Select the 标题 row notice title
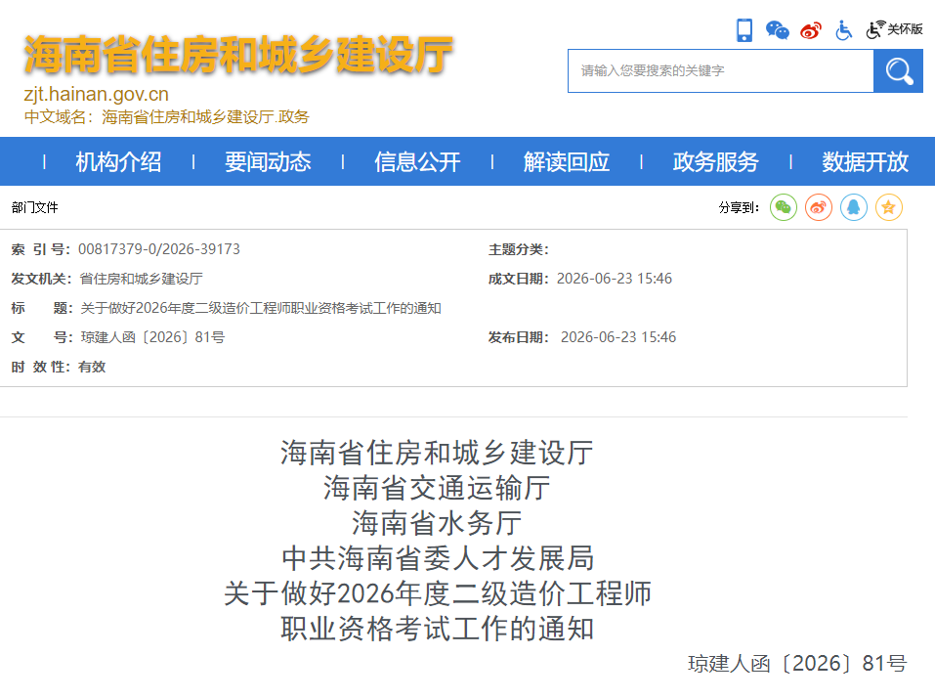 point(261,308)
